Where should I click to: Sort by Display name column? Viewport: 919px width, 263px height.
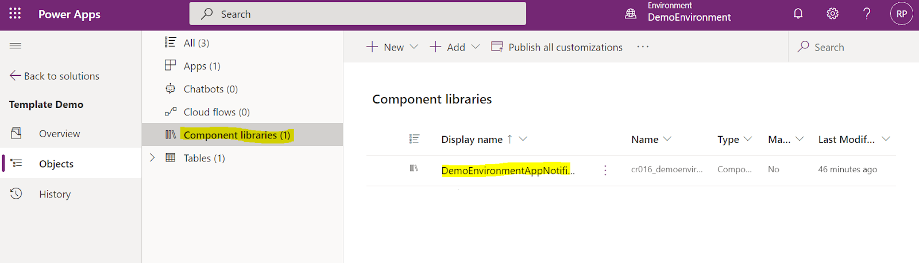pos(472,140)
